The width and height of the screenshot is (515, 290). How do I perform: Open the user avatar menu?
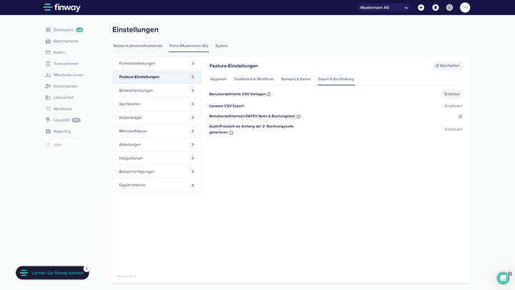click(x=465, y=8)
